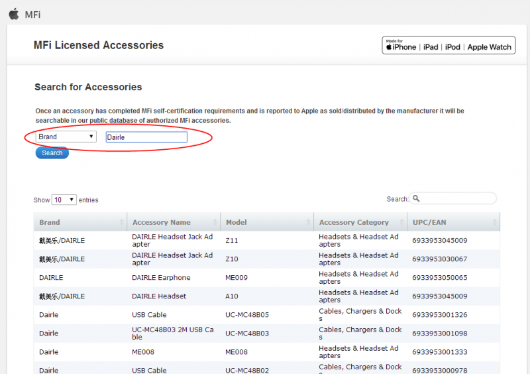Image resolution: width=530 pixels, height=374 pixels.
Task: Click UPC number 6933953001326
Action: (x=439, y=315)
